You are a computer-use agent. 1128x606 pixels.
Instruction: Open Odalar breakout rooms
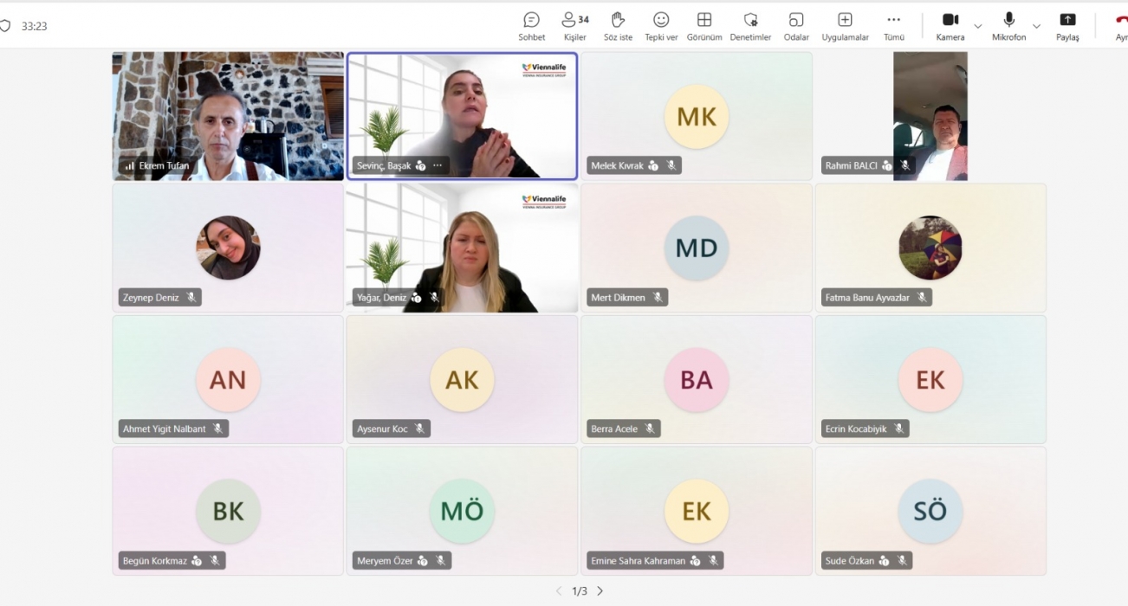(795, 25)
